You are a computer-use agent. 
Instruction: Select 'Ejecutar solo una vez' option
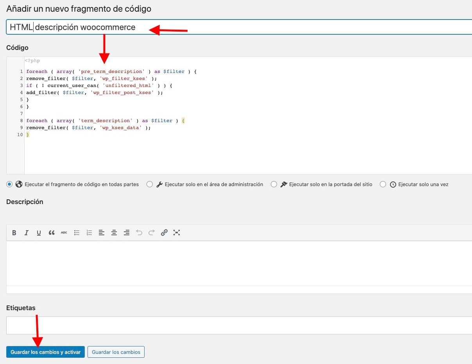point(383,184)
